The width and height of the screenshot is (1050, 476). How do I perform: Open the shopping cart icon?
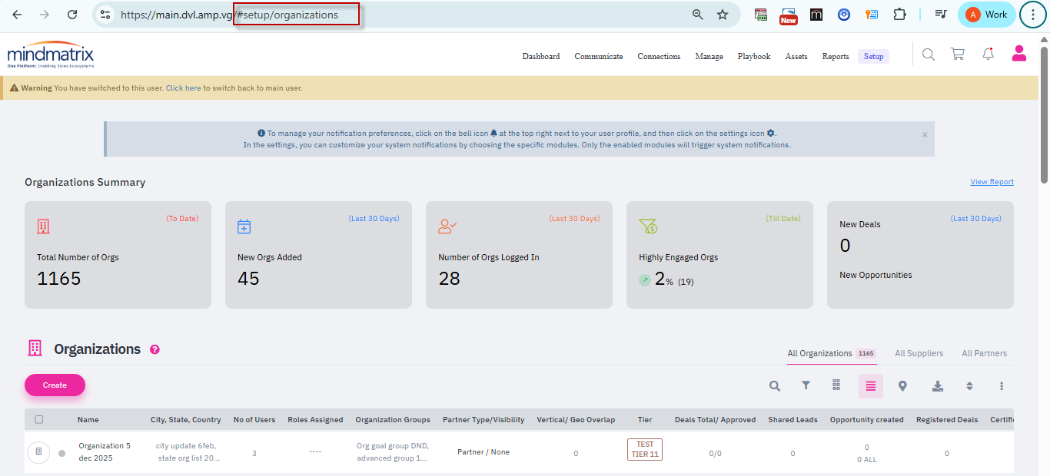tap(957, 54)
